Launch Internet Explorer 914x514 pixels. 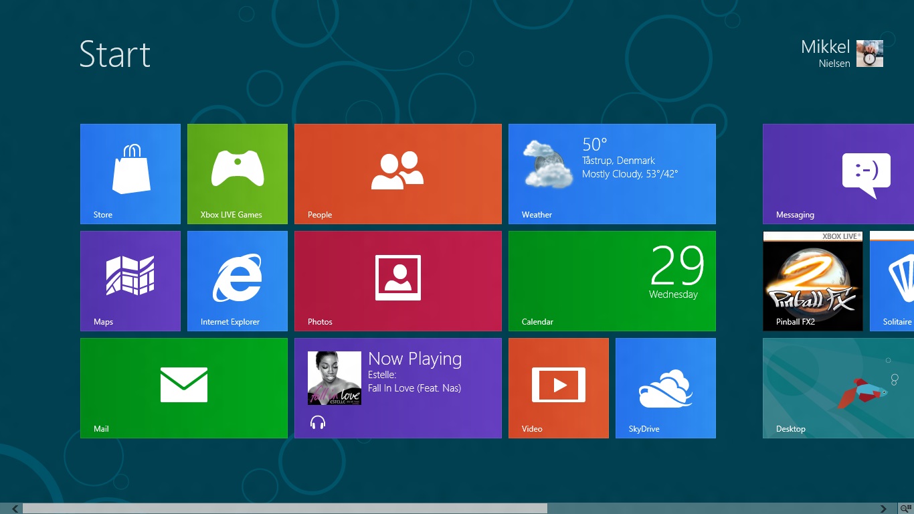pyautogui.click(x=238, y=281)
